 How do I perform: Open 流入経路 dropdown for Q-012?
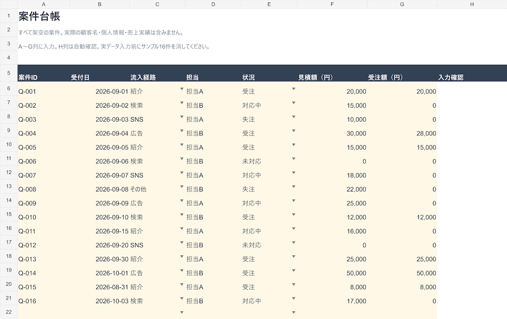(x=182, y=243)
